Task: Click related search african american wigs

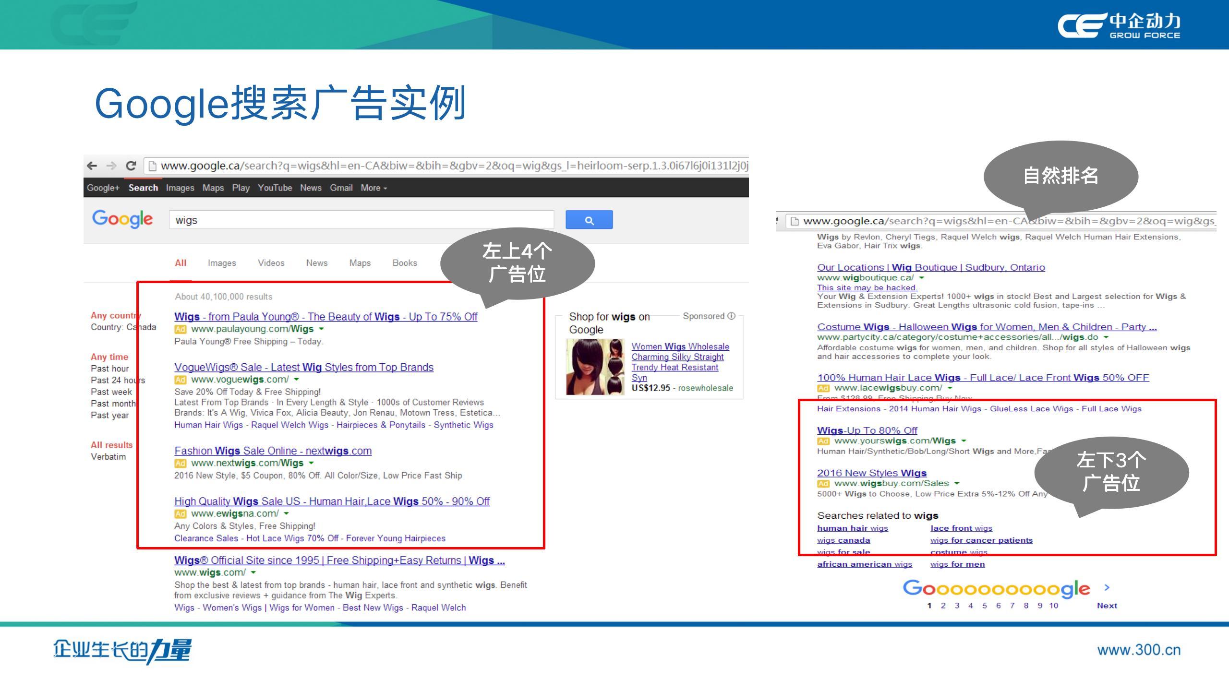Action: pyautogui.click(x=865, y=564)
